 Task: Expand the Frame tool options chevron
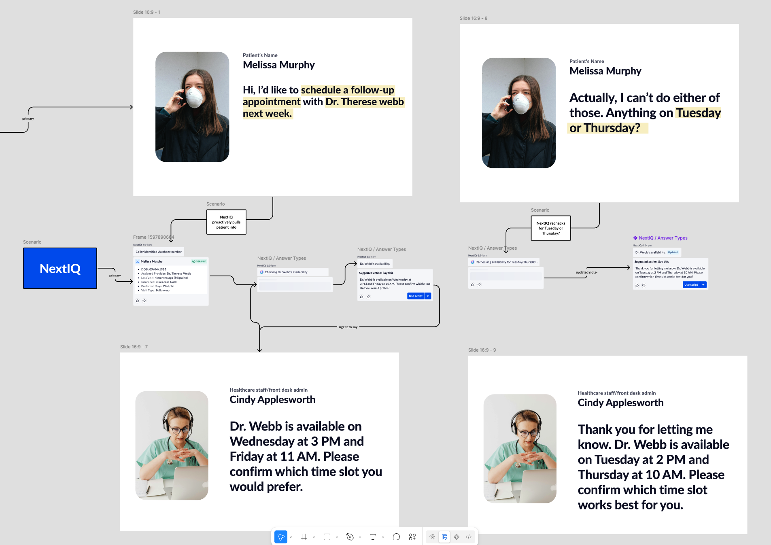pyautogui.click(x=314, y=537)
